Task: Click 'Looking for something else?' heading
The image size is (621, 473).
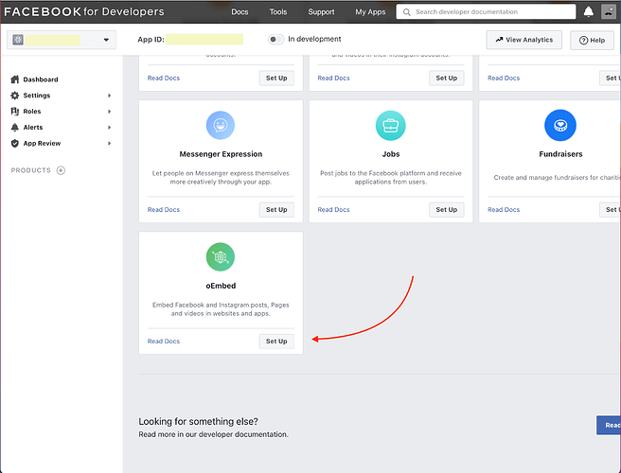Action: click(199, 421)
